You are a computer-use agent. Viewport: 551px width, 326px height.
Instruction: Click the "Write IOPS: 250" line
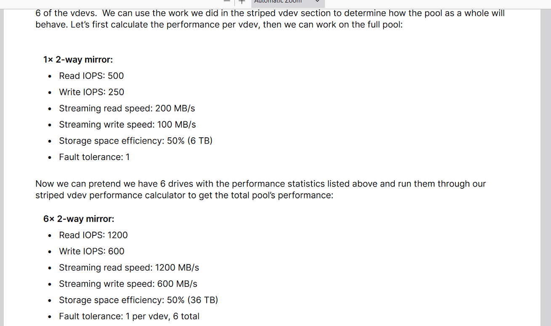coord(91,92)
